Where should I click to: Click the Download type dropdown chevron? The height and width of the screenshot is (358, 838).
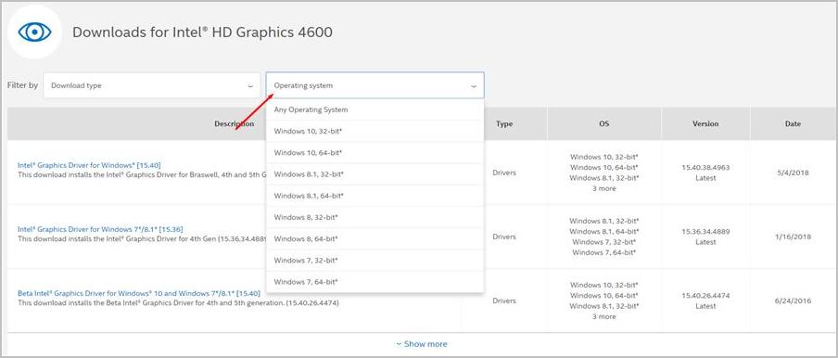[x=250, y=86]
